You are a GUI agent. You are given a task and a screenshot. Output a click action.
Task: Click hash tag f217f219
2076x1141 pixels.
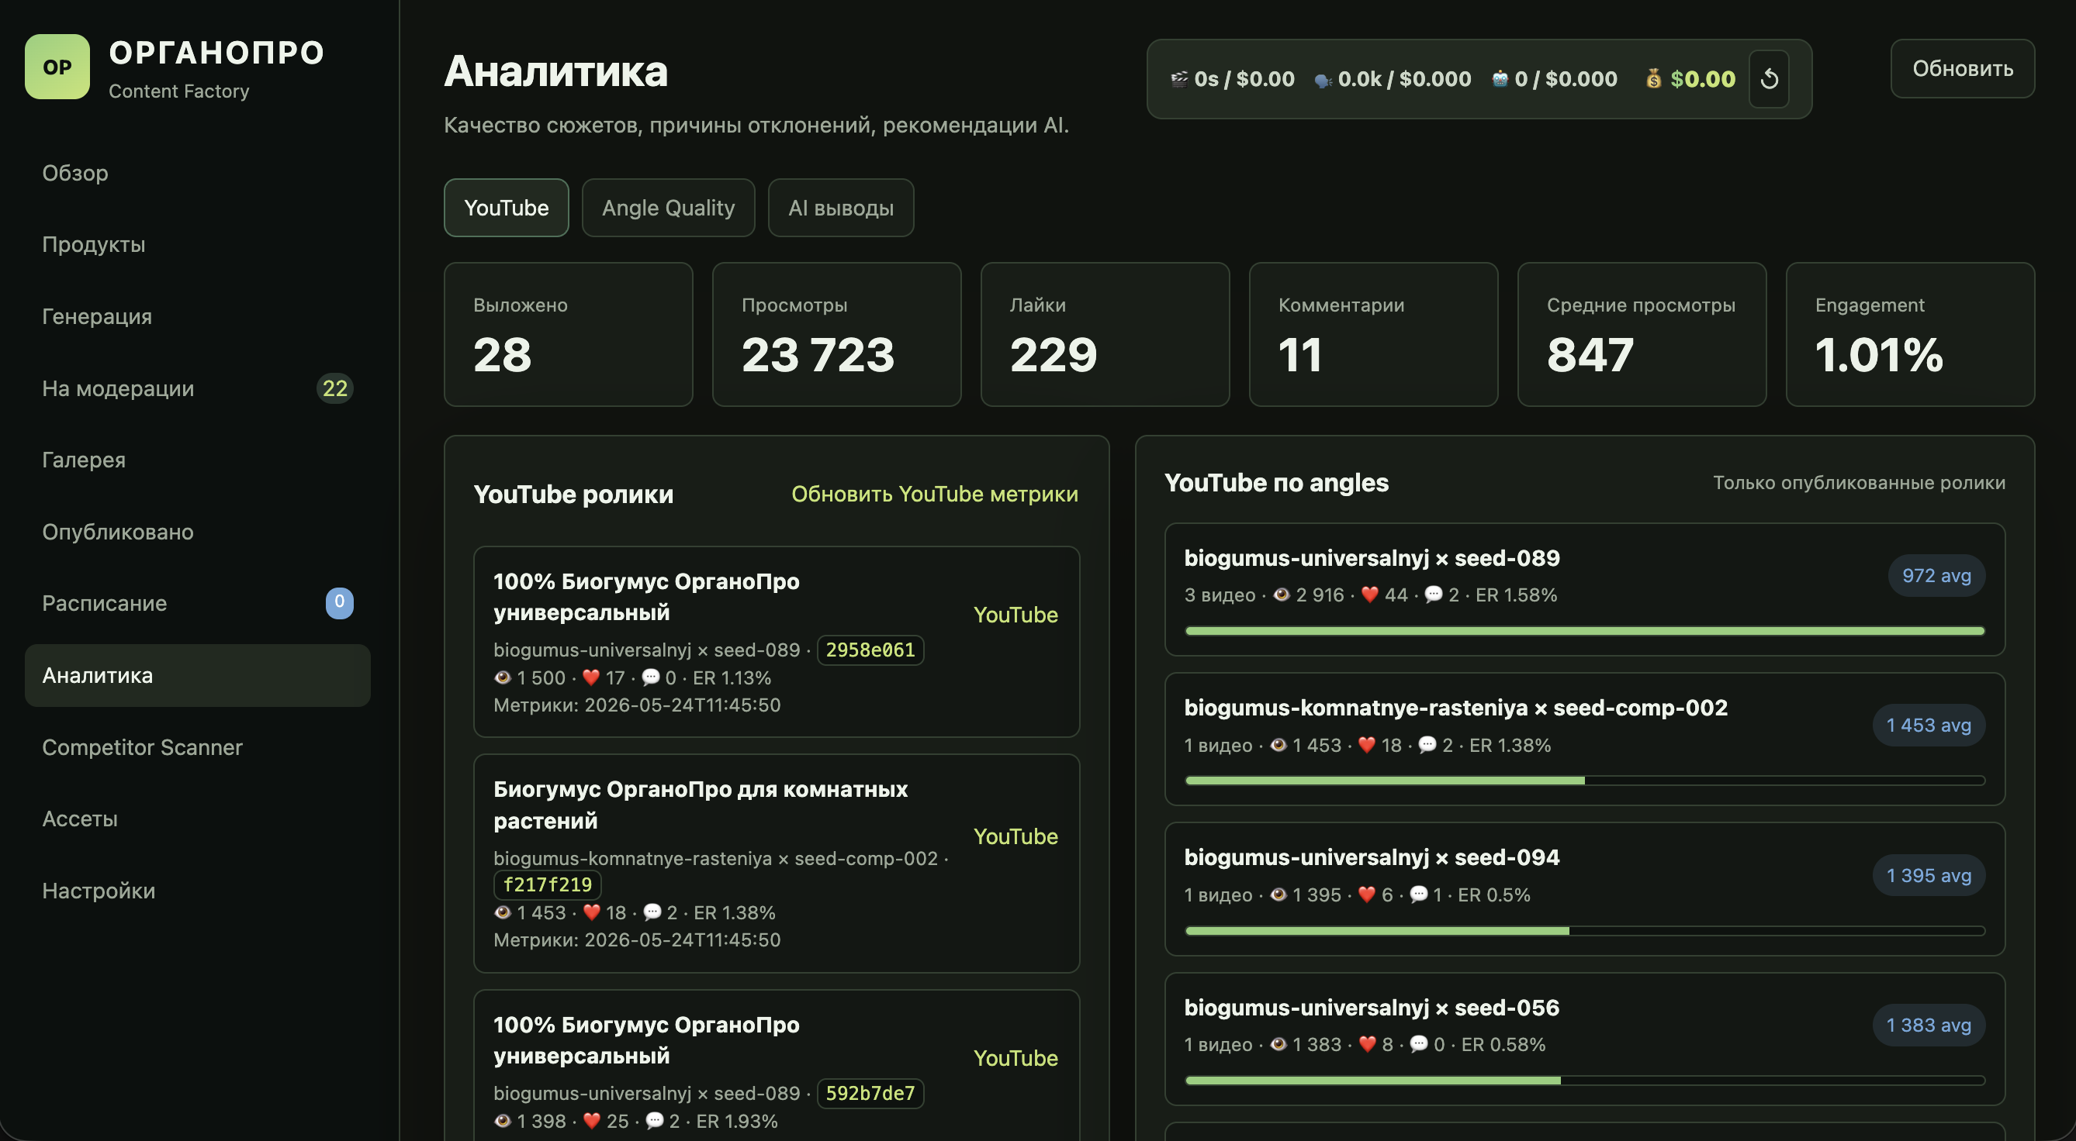(547, 885)
